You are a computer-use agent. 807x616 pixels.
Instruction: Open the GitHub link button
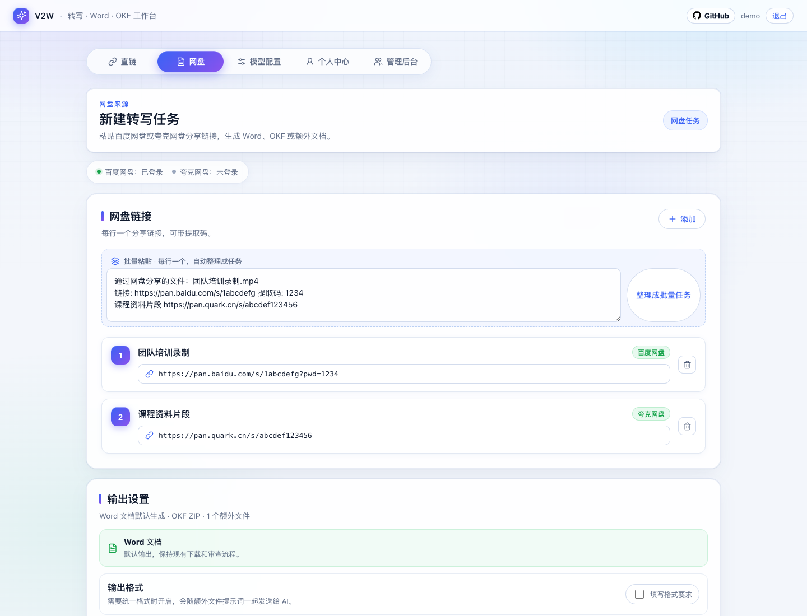click(711, 16)
